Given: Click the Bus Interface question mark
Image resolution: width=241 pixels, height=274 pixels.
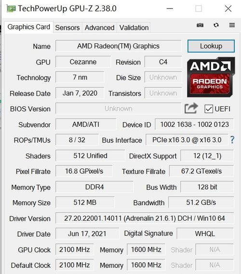Looking at the screenshot, I should click(x=232, y=140).
